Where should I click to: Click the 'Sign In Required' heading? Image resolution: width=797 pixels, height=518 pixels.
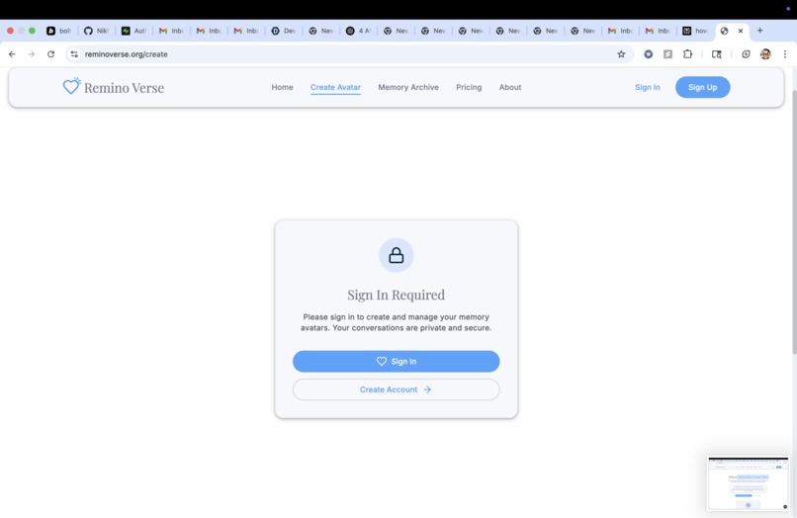[x=396, y=295]
